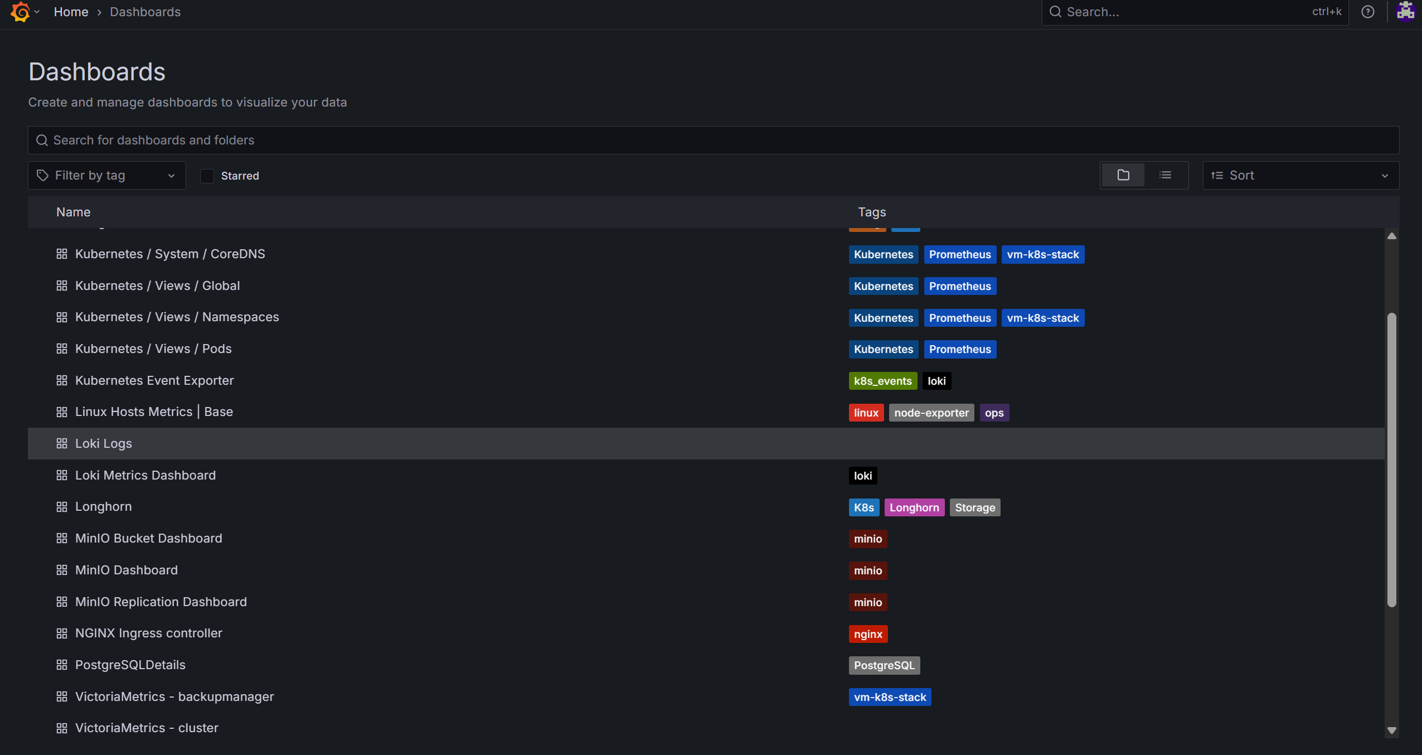The image size is (1422, 755).
Task: Open Kubernetes / Views / Global dashboard
Action: click(158, 285)
